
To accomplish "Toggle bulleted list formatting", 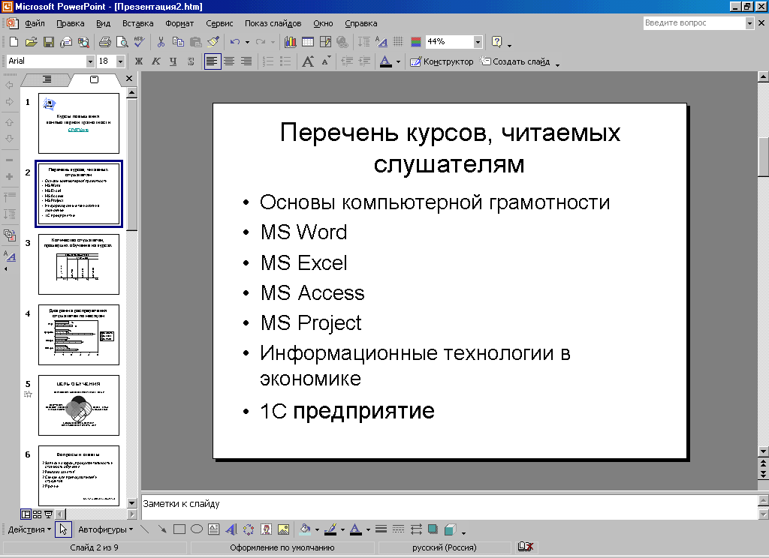I will coord(285,61).
